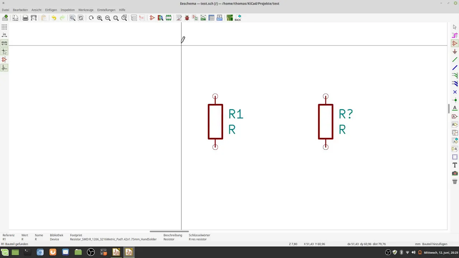Toggle grid visibility dots button
Image resolution: width=459 pixels, height=258 pixels.
pyautogui.click(x=4, y=27)
